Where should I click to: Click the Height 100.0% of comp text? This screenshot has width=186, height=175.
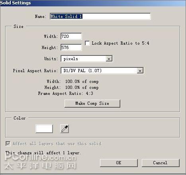pos(72,88)
